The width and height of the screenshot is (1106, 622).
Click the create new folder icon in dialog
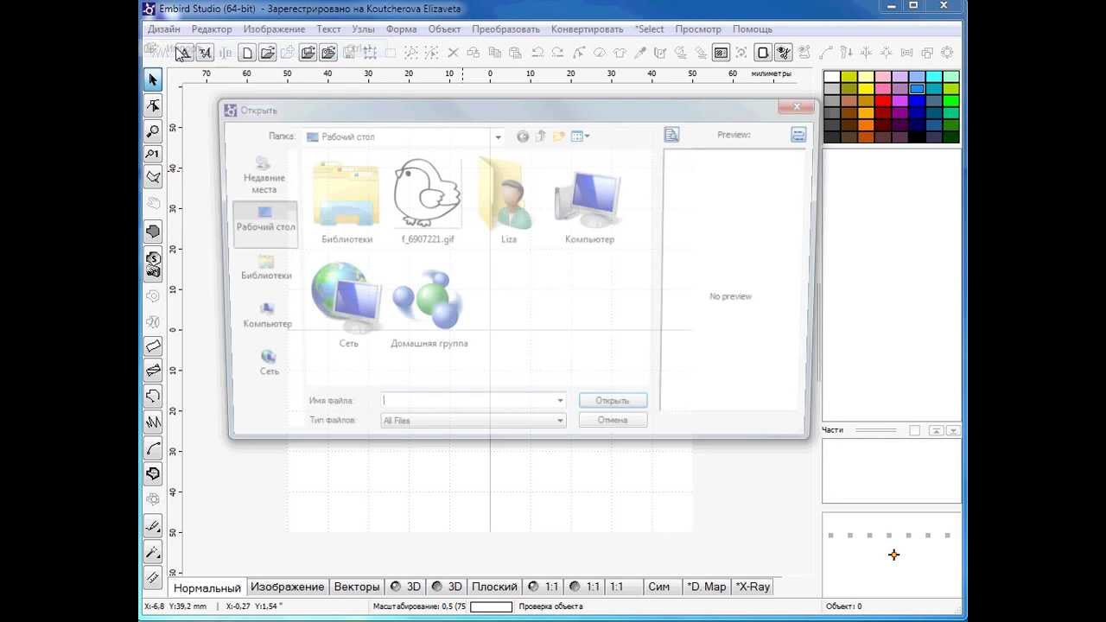coord(559,136)
